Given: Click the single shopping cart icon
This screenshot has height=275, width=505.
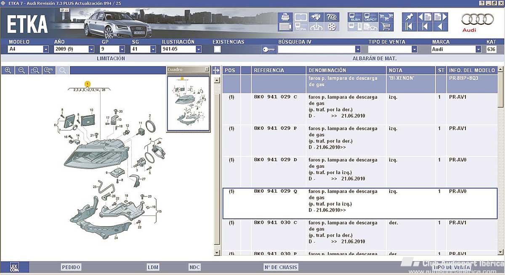Looking at the screenshot, I should coord(386,27).
